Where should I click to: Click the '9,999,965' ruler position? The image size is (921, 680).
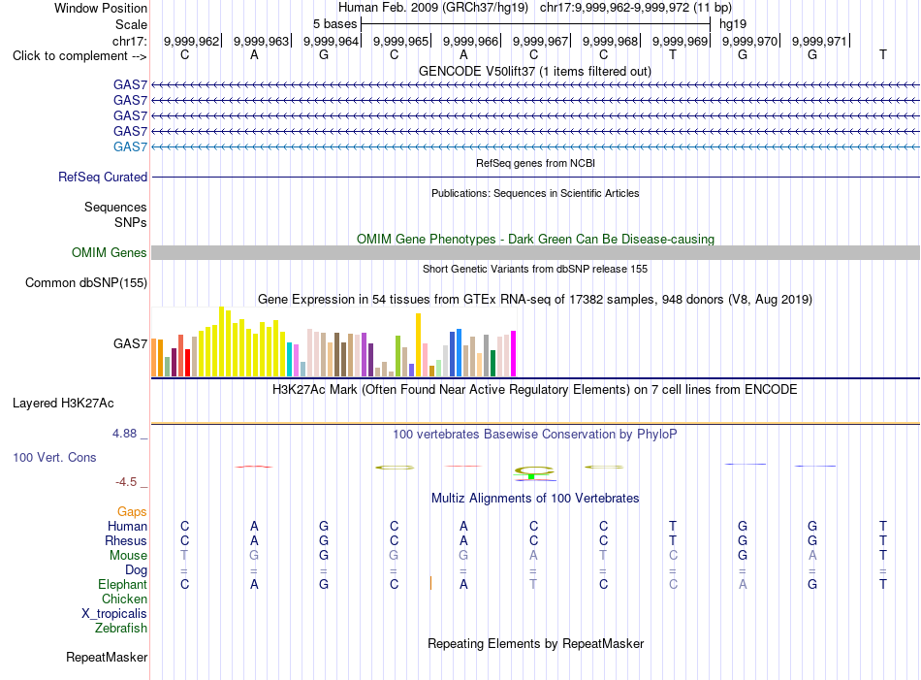tap(400, 41)
